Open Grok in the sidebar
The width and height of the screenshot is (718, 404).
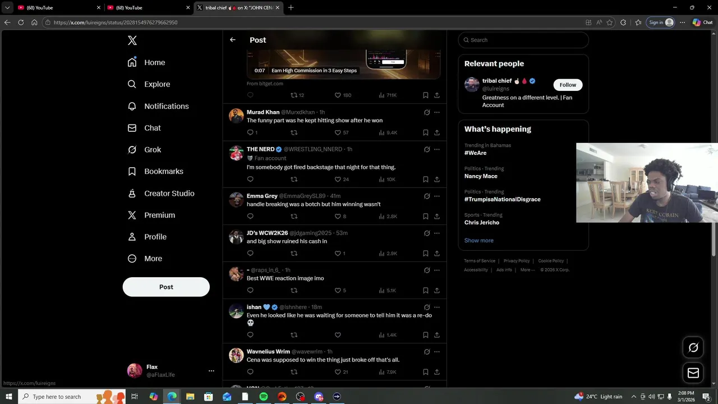(x=144, y=150)
